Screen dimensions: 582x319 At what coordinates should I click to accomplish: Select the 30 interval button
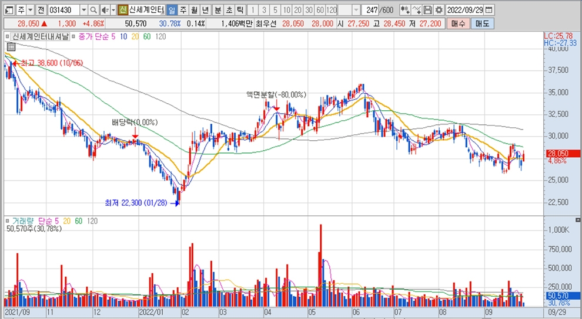tap(309, 9)
